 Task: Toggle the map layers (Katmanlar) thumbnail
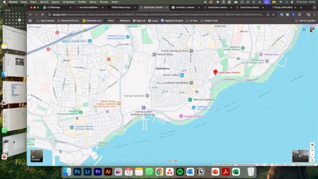pos(37,155)
